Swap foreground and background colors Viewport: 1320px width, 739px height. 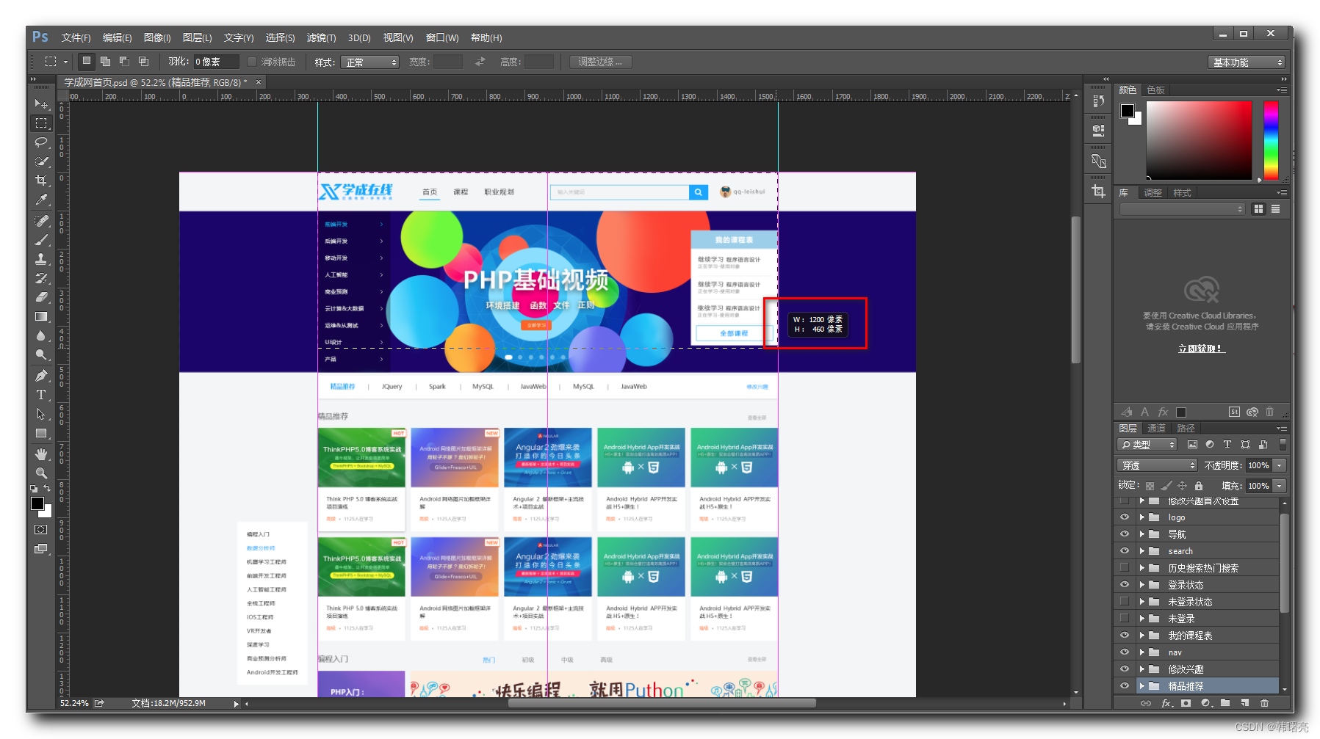click(x=47, y=488)
